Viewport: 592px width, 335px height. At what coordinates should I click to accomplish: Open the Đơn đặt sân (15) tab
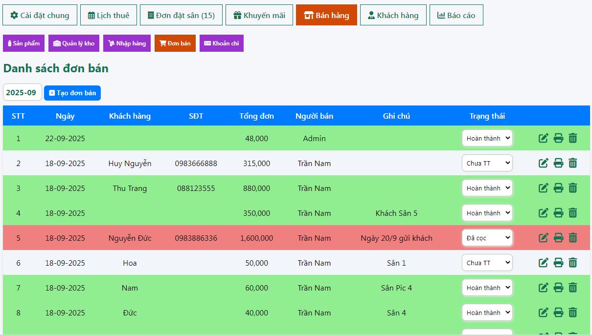point(181,15)
